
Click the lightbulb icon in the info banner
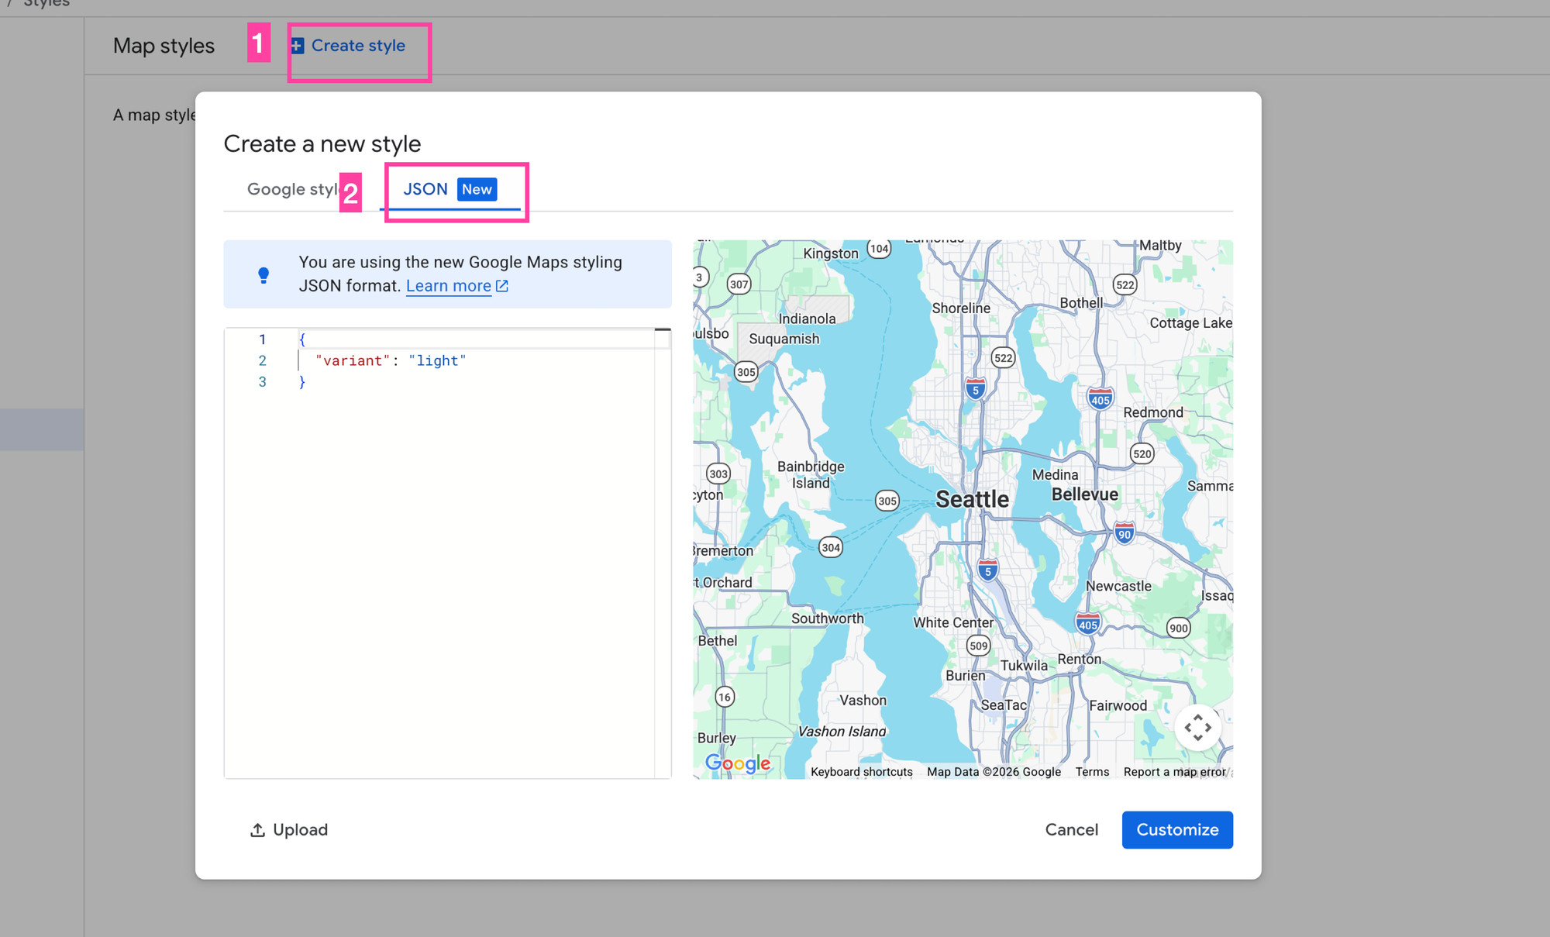tap(263, 274)
